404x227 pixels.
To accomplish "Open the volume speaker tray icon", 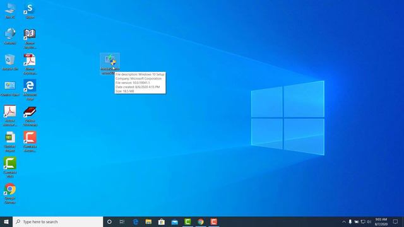I will tap(369, 221).
